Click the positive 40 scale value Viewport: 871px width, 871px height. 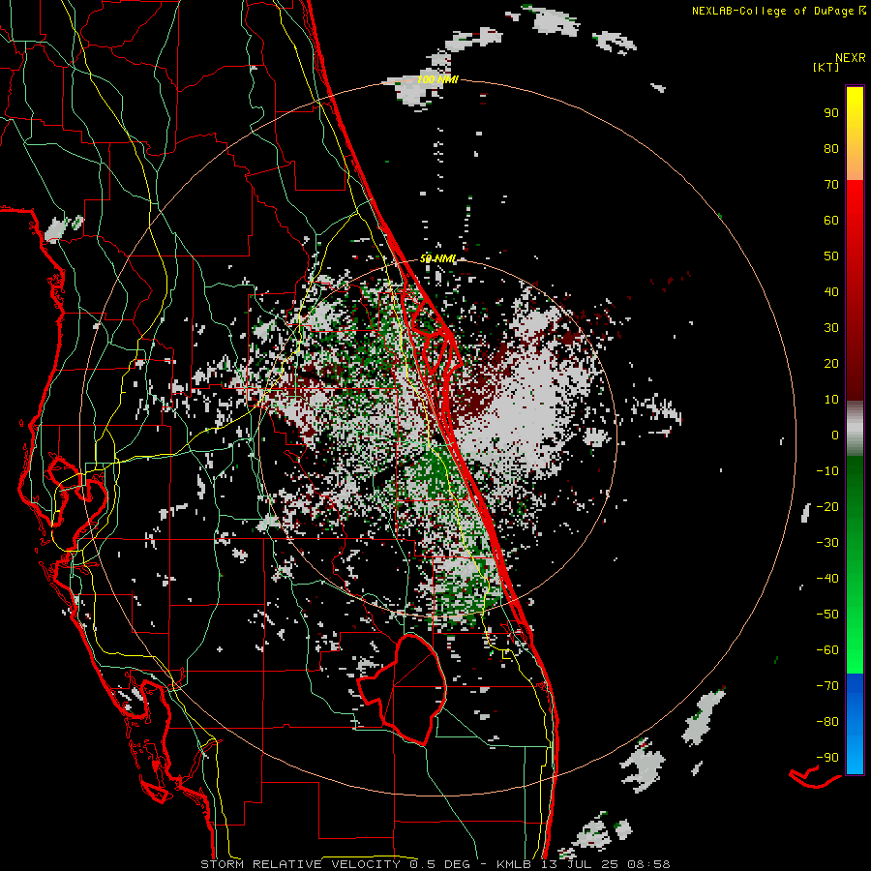(x=831, y=292)
